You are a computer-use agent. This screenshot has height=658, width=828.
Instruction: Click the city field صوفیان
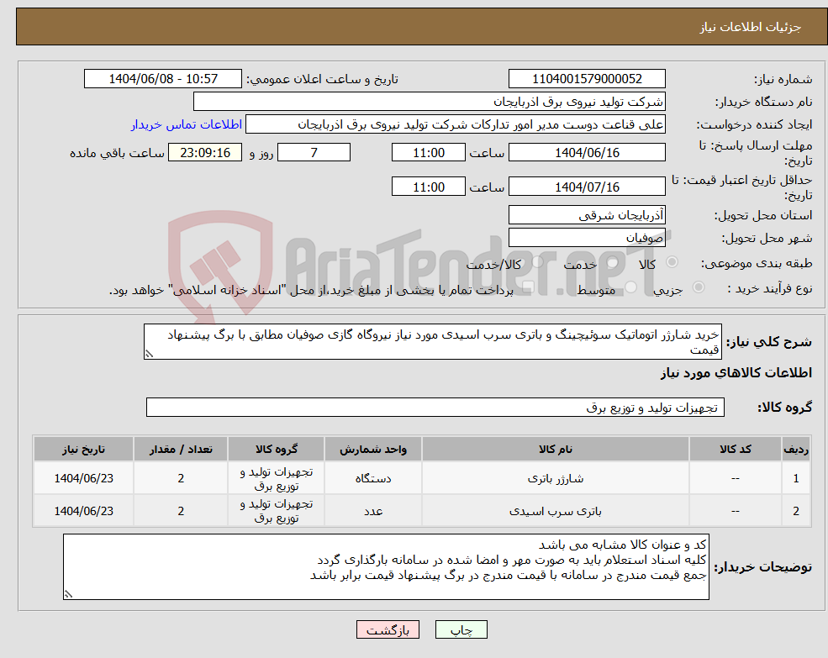click(x=586, y=237)
